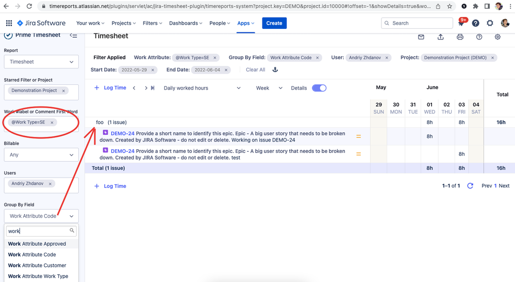Click the anchor icon next to Clear All
Screen dimensions: 515x282
[x=275, y=69]
